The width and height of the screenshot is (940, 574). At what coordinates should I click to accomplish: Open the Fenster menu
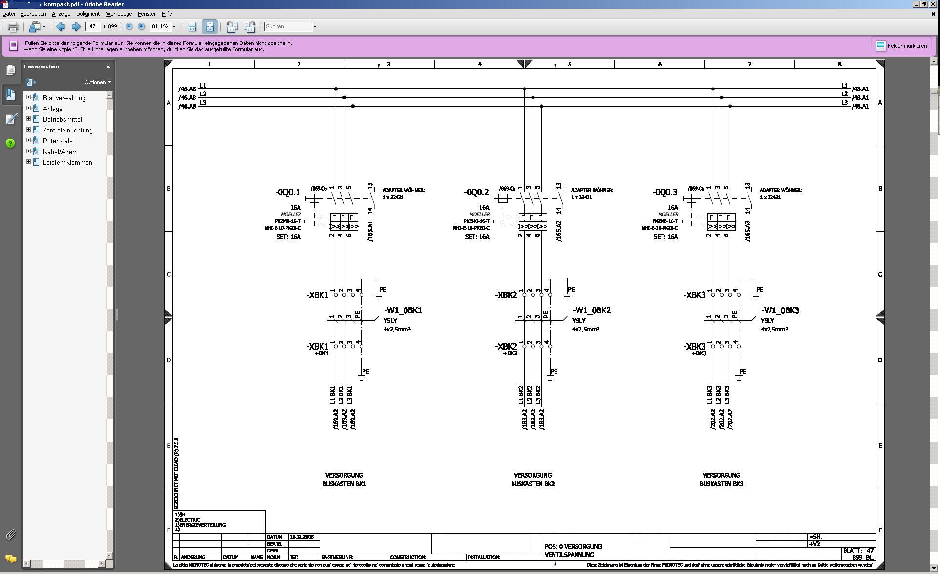point(147,14)
